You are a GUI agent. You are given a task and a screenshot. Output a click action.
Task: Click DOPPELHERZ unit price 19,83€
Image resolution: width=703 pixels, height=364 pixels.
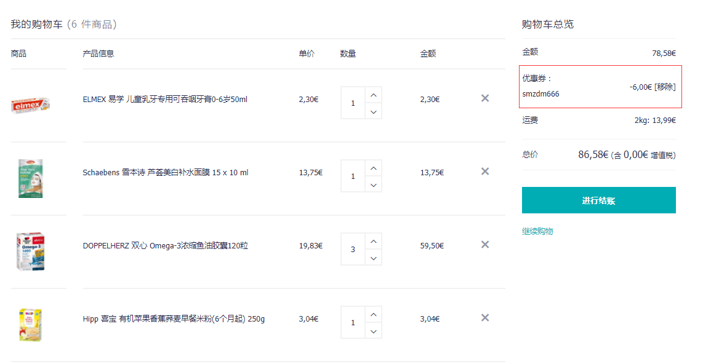tap(311, 246)
